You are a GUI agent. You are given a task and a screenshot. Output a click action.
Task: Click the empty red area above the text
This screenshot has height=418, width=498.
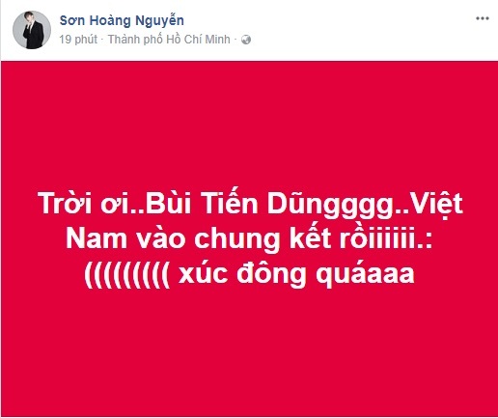pyautogui.click(x=249, y=124)
